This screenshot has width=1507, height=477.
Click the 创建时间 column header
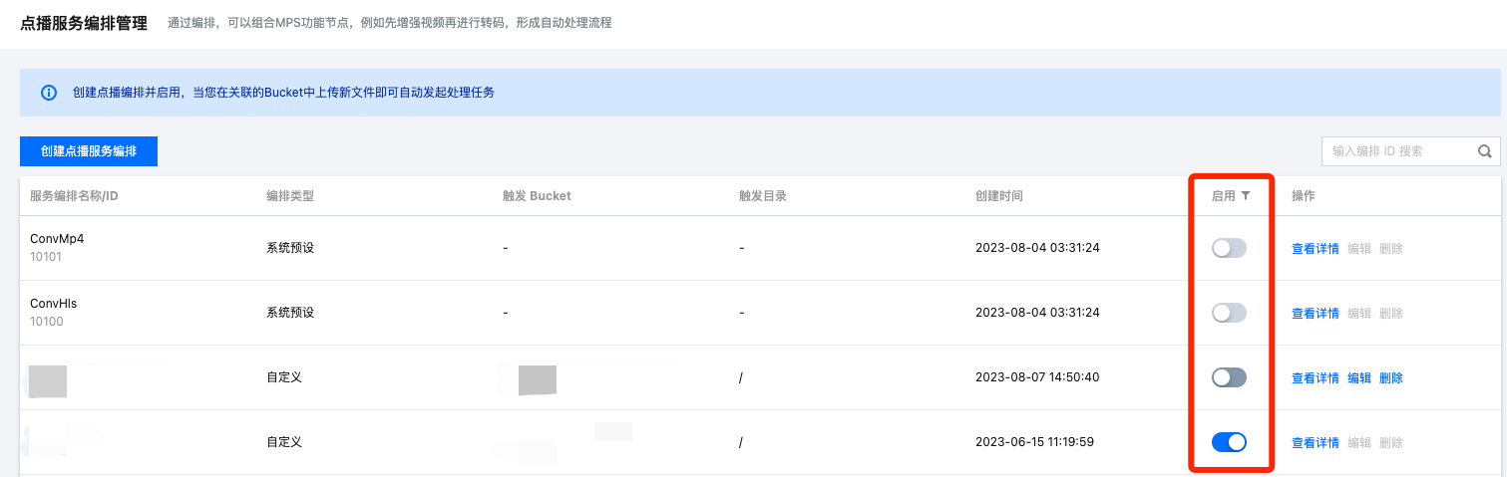point(998,196)
